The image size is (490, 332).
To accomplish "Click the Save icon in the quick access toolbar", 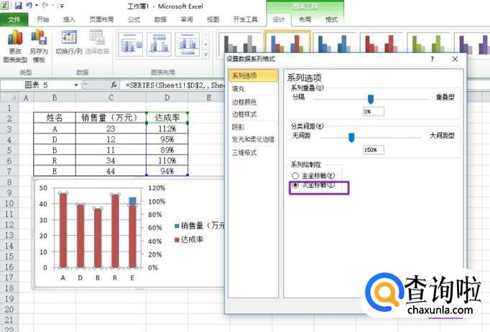I will pyautogui.click(x=18, y=5).
